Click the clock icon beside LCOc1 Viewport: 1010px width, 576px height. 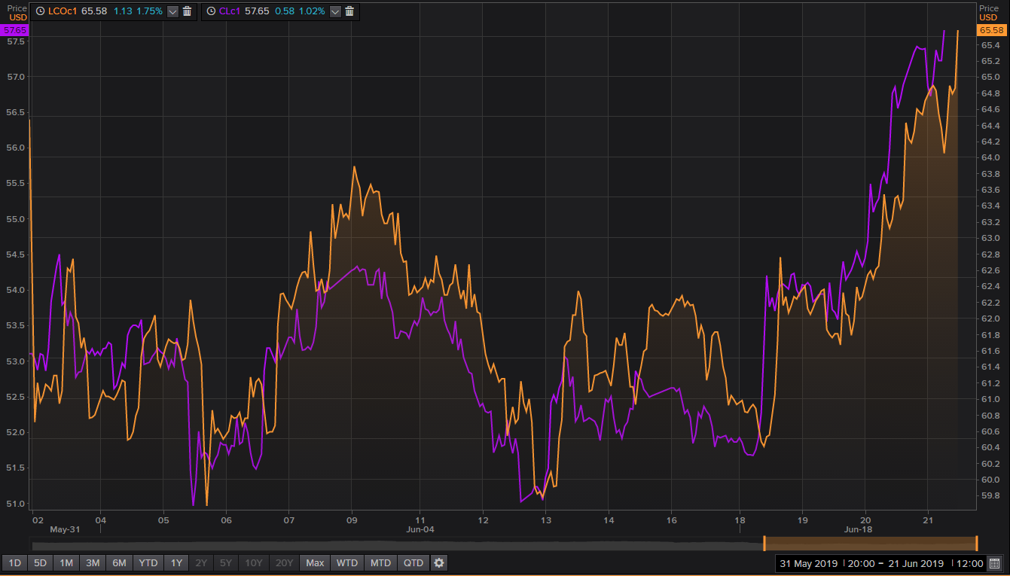click(40, 11)
